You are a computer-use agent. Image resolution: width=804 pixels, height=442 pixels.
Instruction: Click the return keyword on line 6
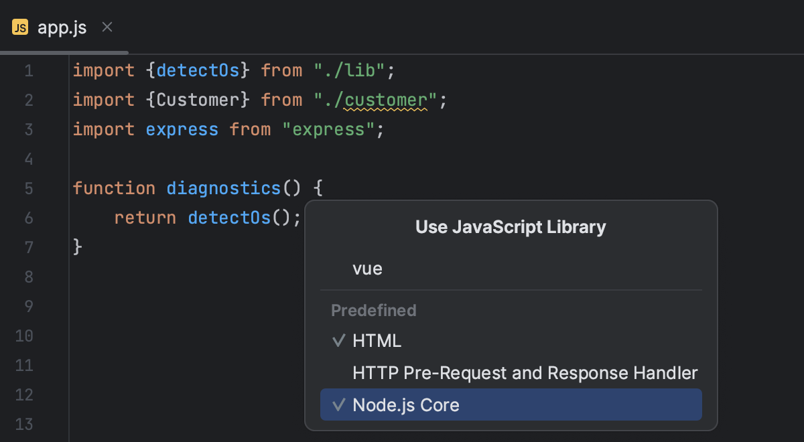[x=145, y=217]
